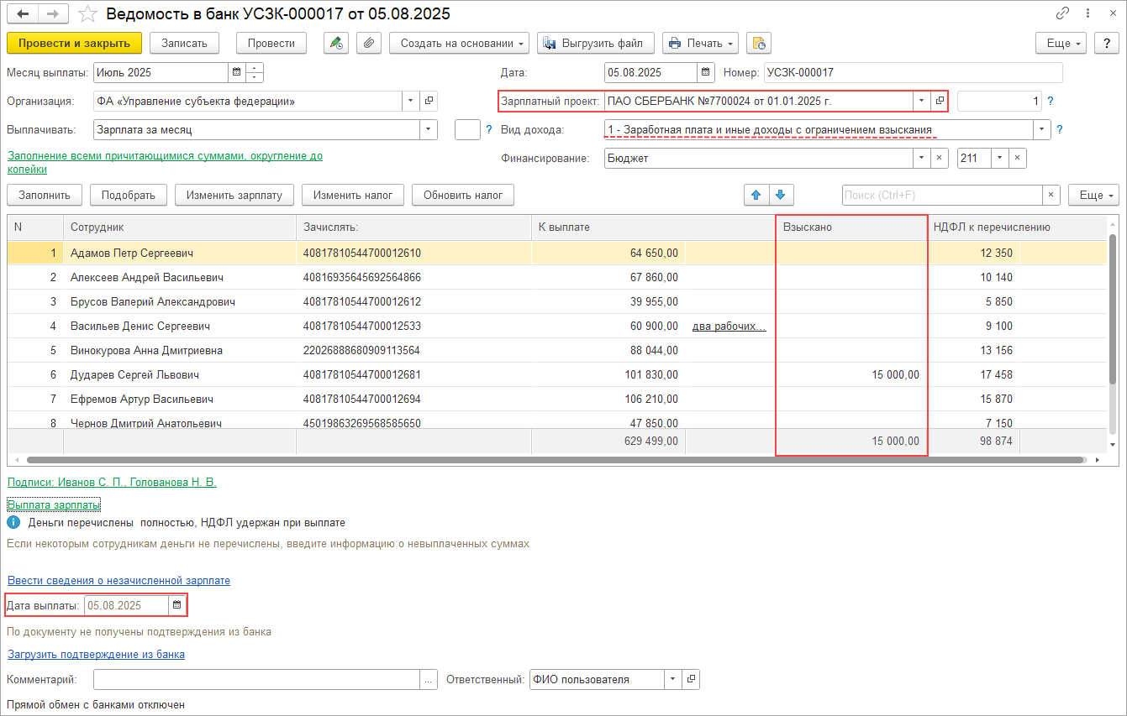Toggle the small box next to Выплачивать
This screenshot has width=1127, height=716.
pos(466,129)
